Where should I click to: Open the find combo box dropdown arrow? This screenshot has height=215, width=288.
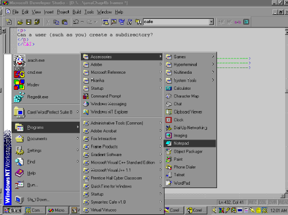tap(211, 22)
